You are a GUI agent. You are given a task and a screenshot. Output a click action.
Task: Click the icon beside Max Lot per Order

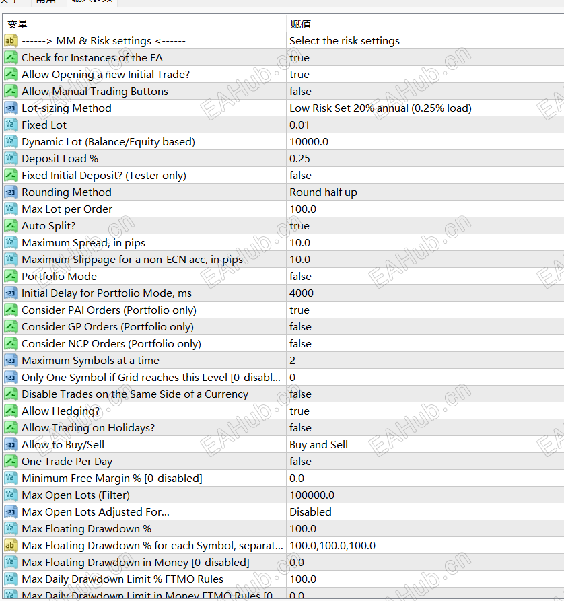point(11,209)
